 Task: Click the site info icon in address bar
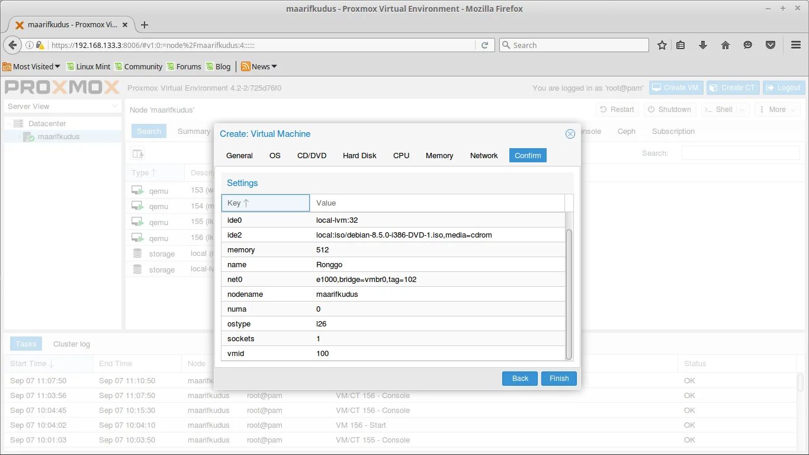pyautogui.click(x=30, y=45)
